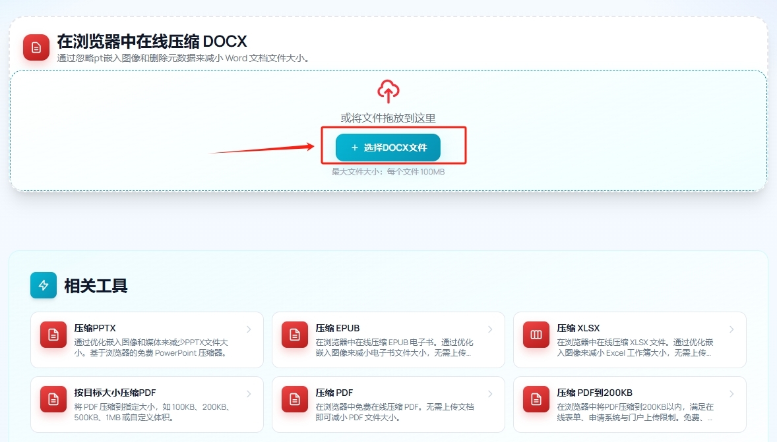Open the 压缩 PDF card chevron arrow

coord(490,394)
